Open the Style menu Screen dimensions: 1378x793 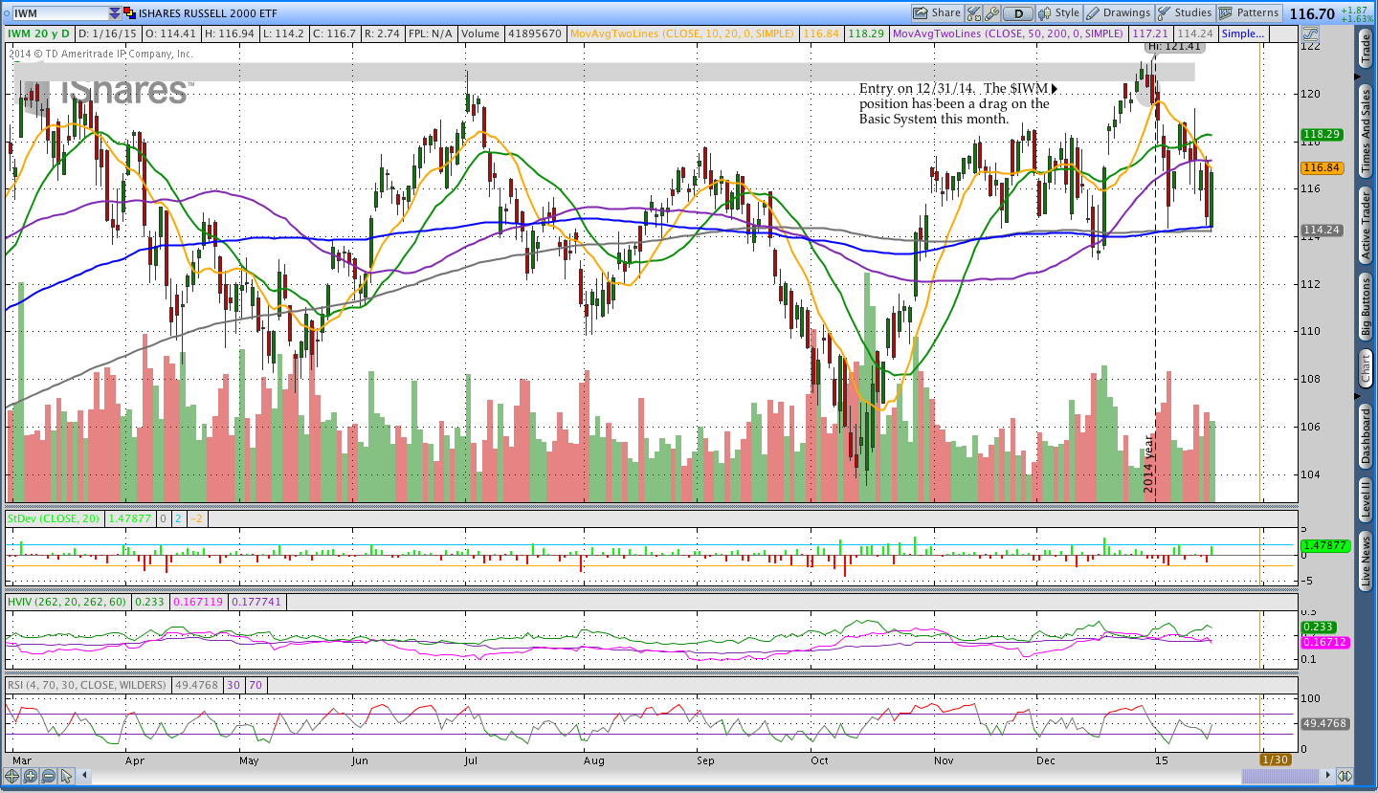point(1059,13)
